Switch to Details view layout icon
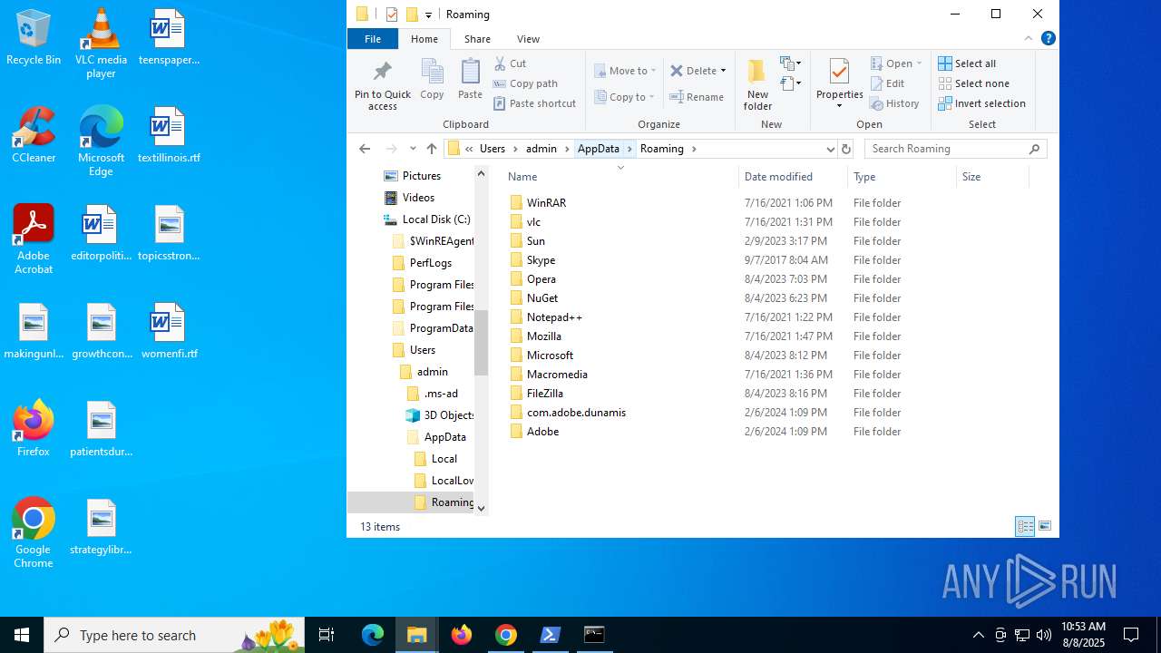Viewport: 1161px width, 653px height. coord(1025,526)
